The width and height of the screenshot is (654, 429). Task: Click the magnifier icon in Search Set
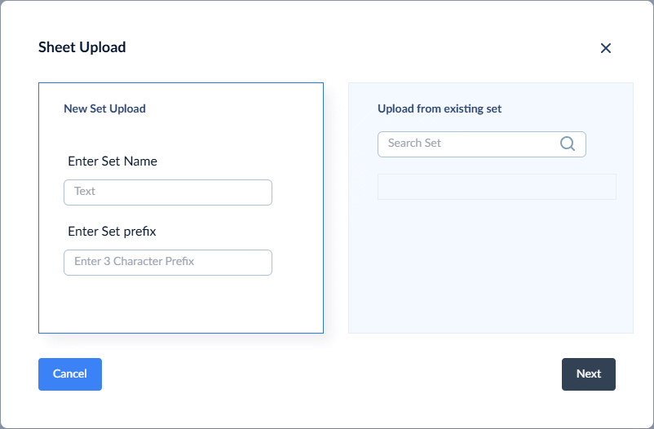pos(568,144)
